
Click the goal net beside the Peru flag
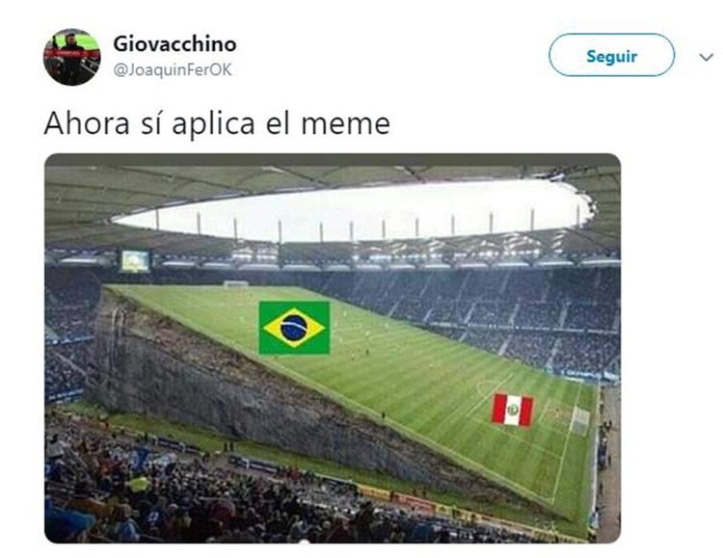point(579,421)
